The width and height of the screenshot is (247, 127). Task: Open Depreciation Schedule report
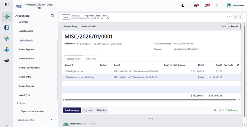click(x=32, y=111)
